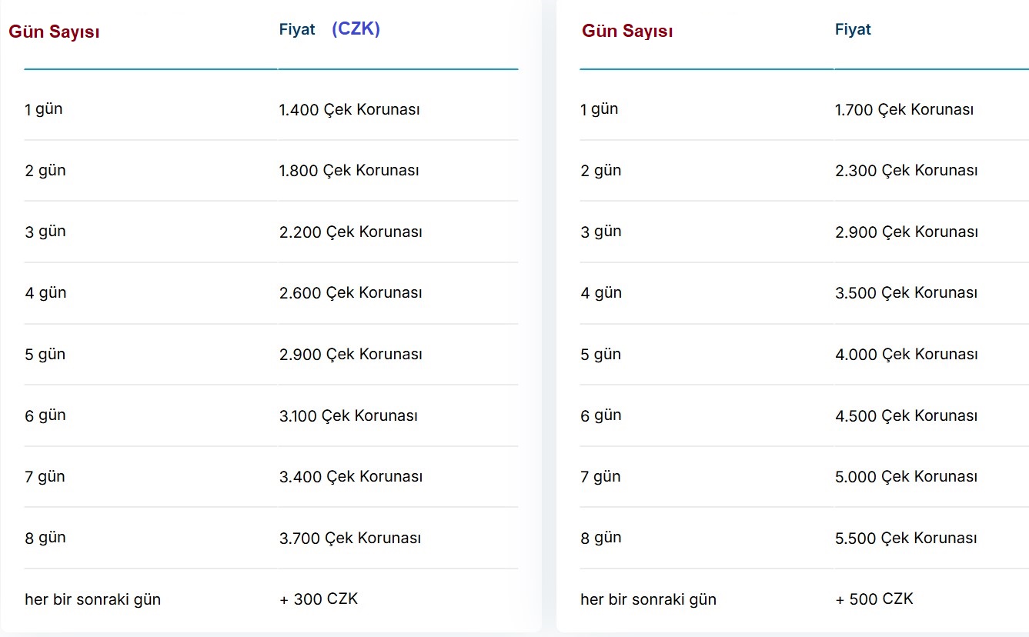This screenshot has height=637, width=1029.
Task: Click the + 300 CZK cell
Action: pyautogui.click(x=319, y=599)
